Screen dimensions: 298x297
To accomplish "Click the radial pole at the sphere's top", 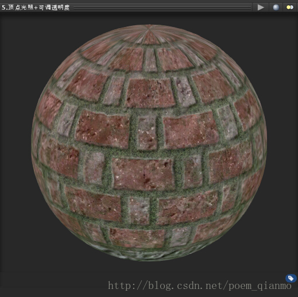I will pos(149,29).
